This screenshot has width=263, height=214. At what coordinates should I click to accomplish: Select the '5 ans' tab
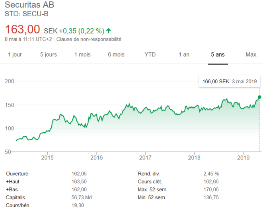click(x=218, y=55)
